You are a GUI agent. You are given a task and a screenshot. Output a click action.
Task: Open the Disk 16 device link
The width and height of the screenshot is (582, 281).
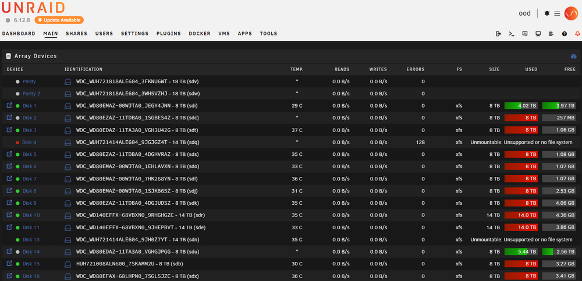coord(31,276)
